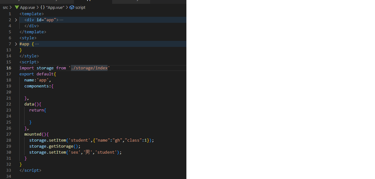Click the 'sex' string argument

click(75, 152)
